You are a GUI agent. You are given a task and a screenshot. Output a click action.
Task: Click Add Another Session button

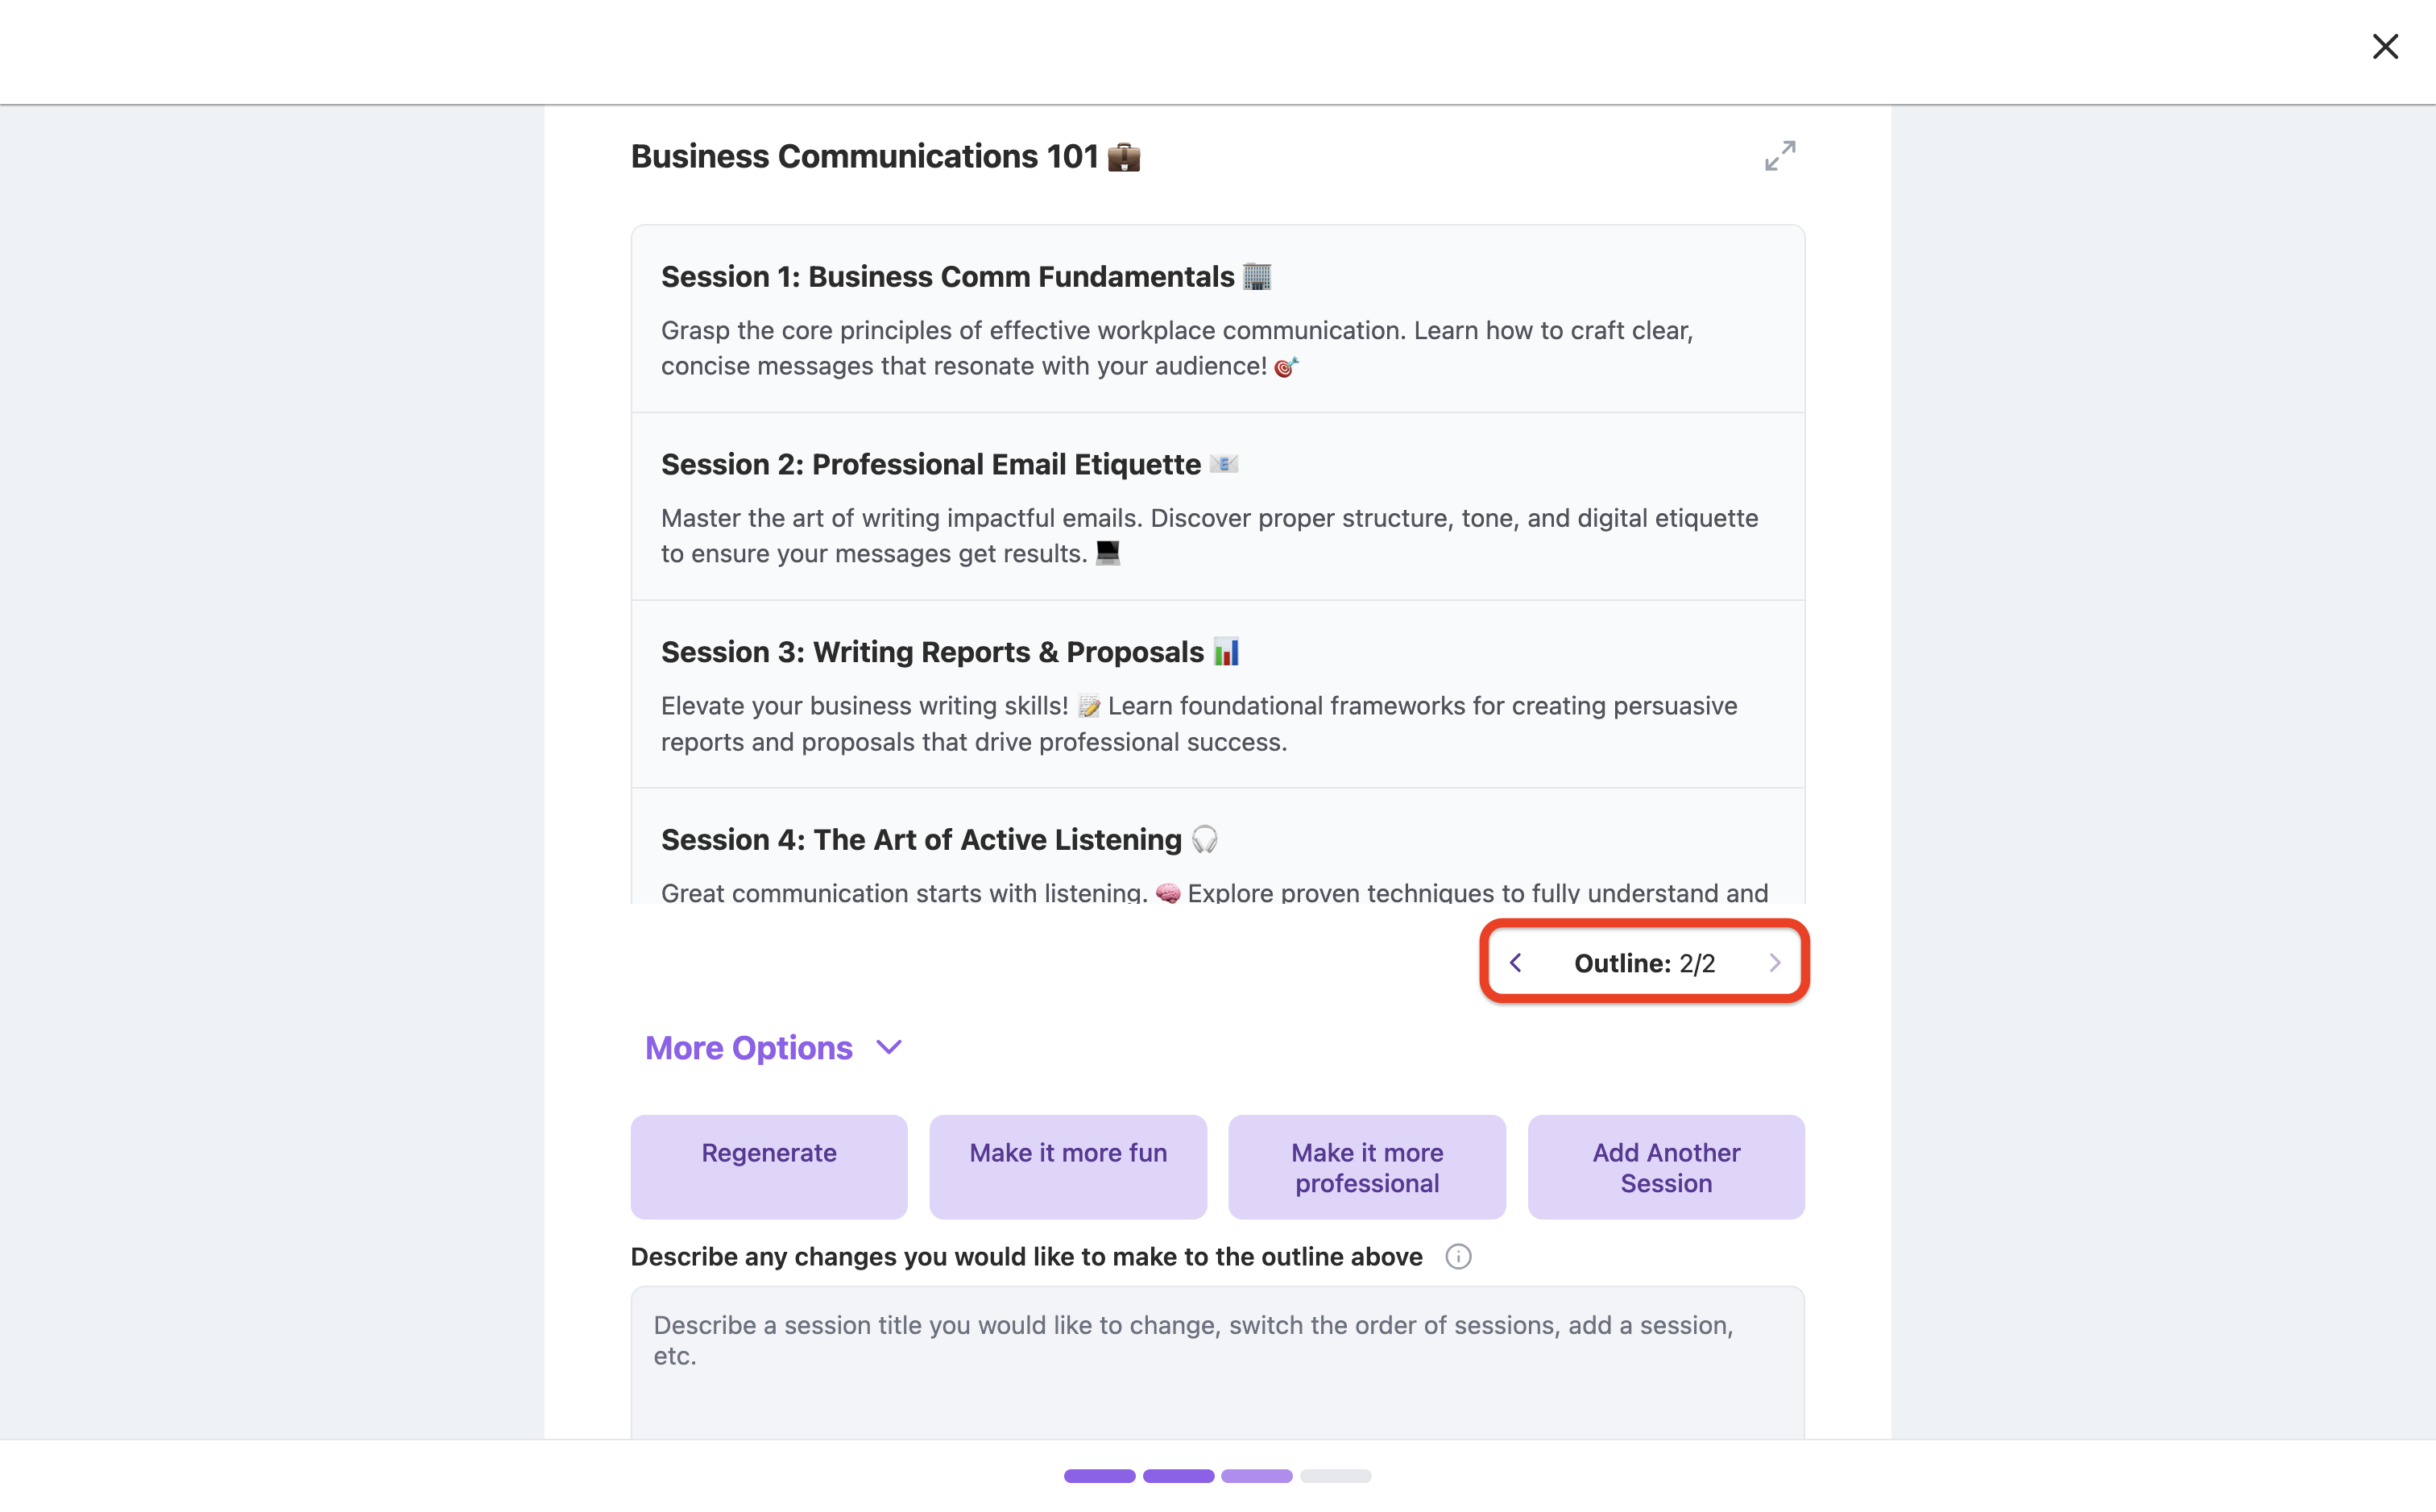click(1666, 1167)
